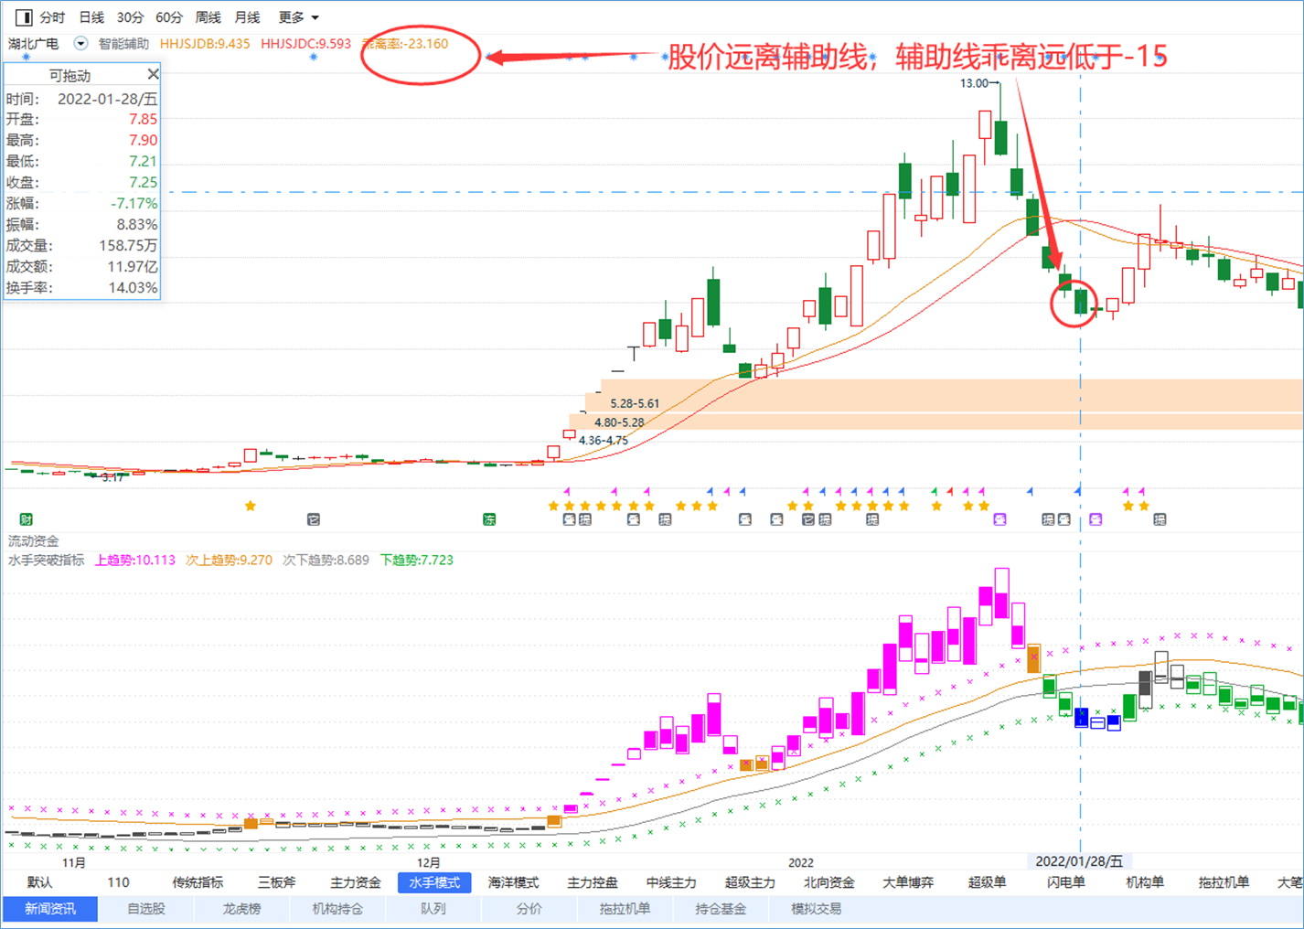1304x929 pixels.
Task: Click the green 财 marker icon
Action: tap(27, 519)
